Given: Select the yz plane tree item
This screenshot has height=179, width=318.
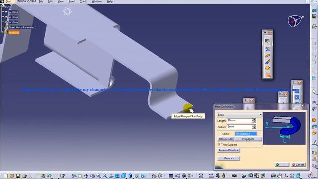Looking at the screenshot, I should click(13, 17).
